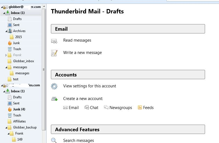This screenshot has width=219, height=143.
Task: Click the Email section header
Action: [128, 29]
